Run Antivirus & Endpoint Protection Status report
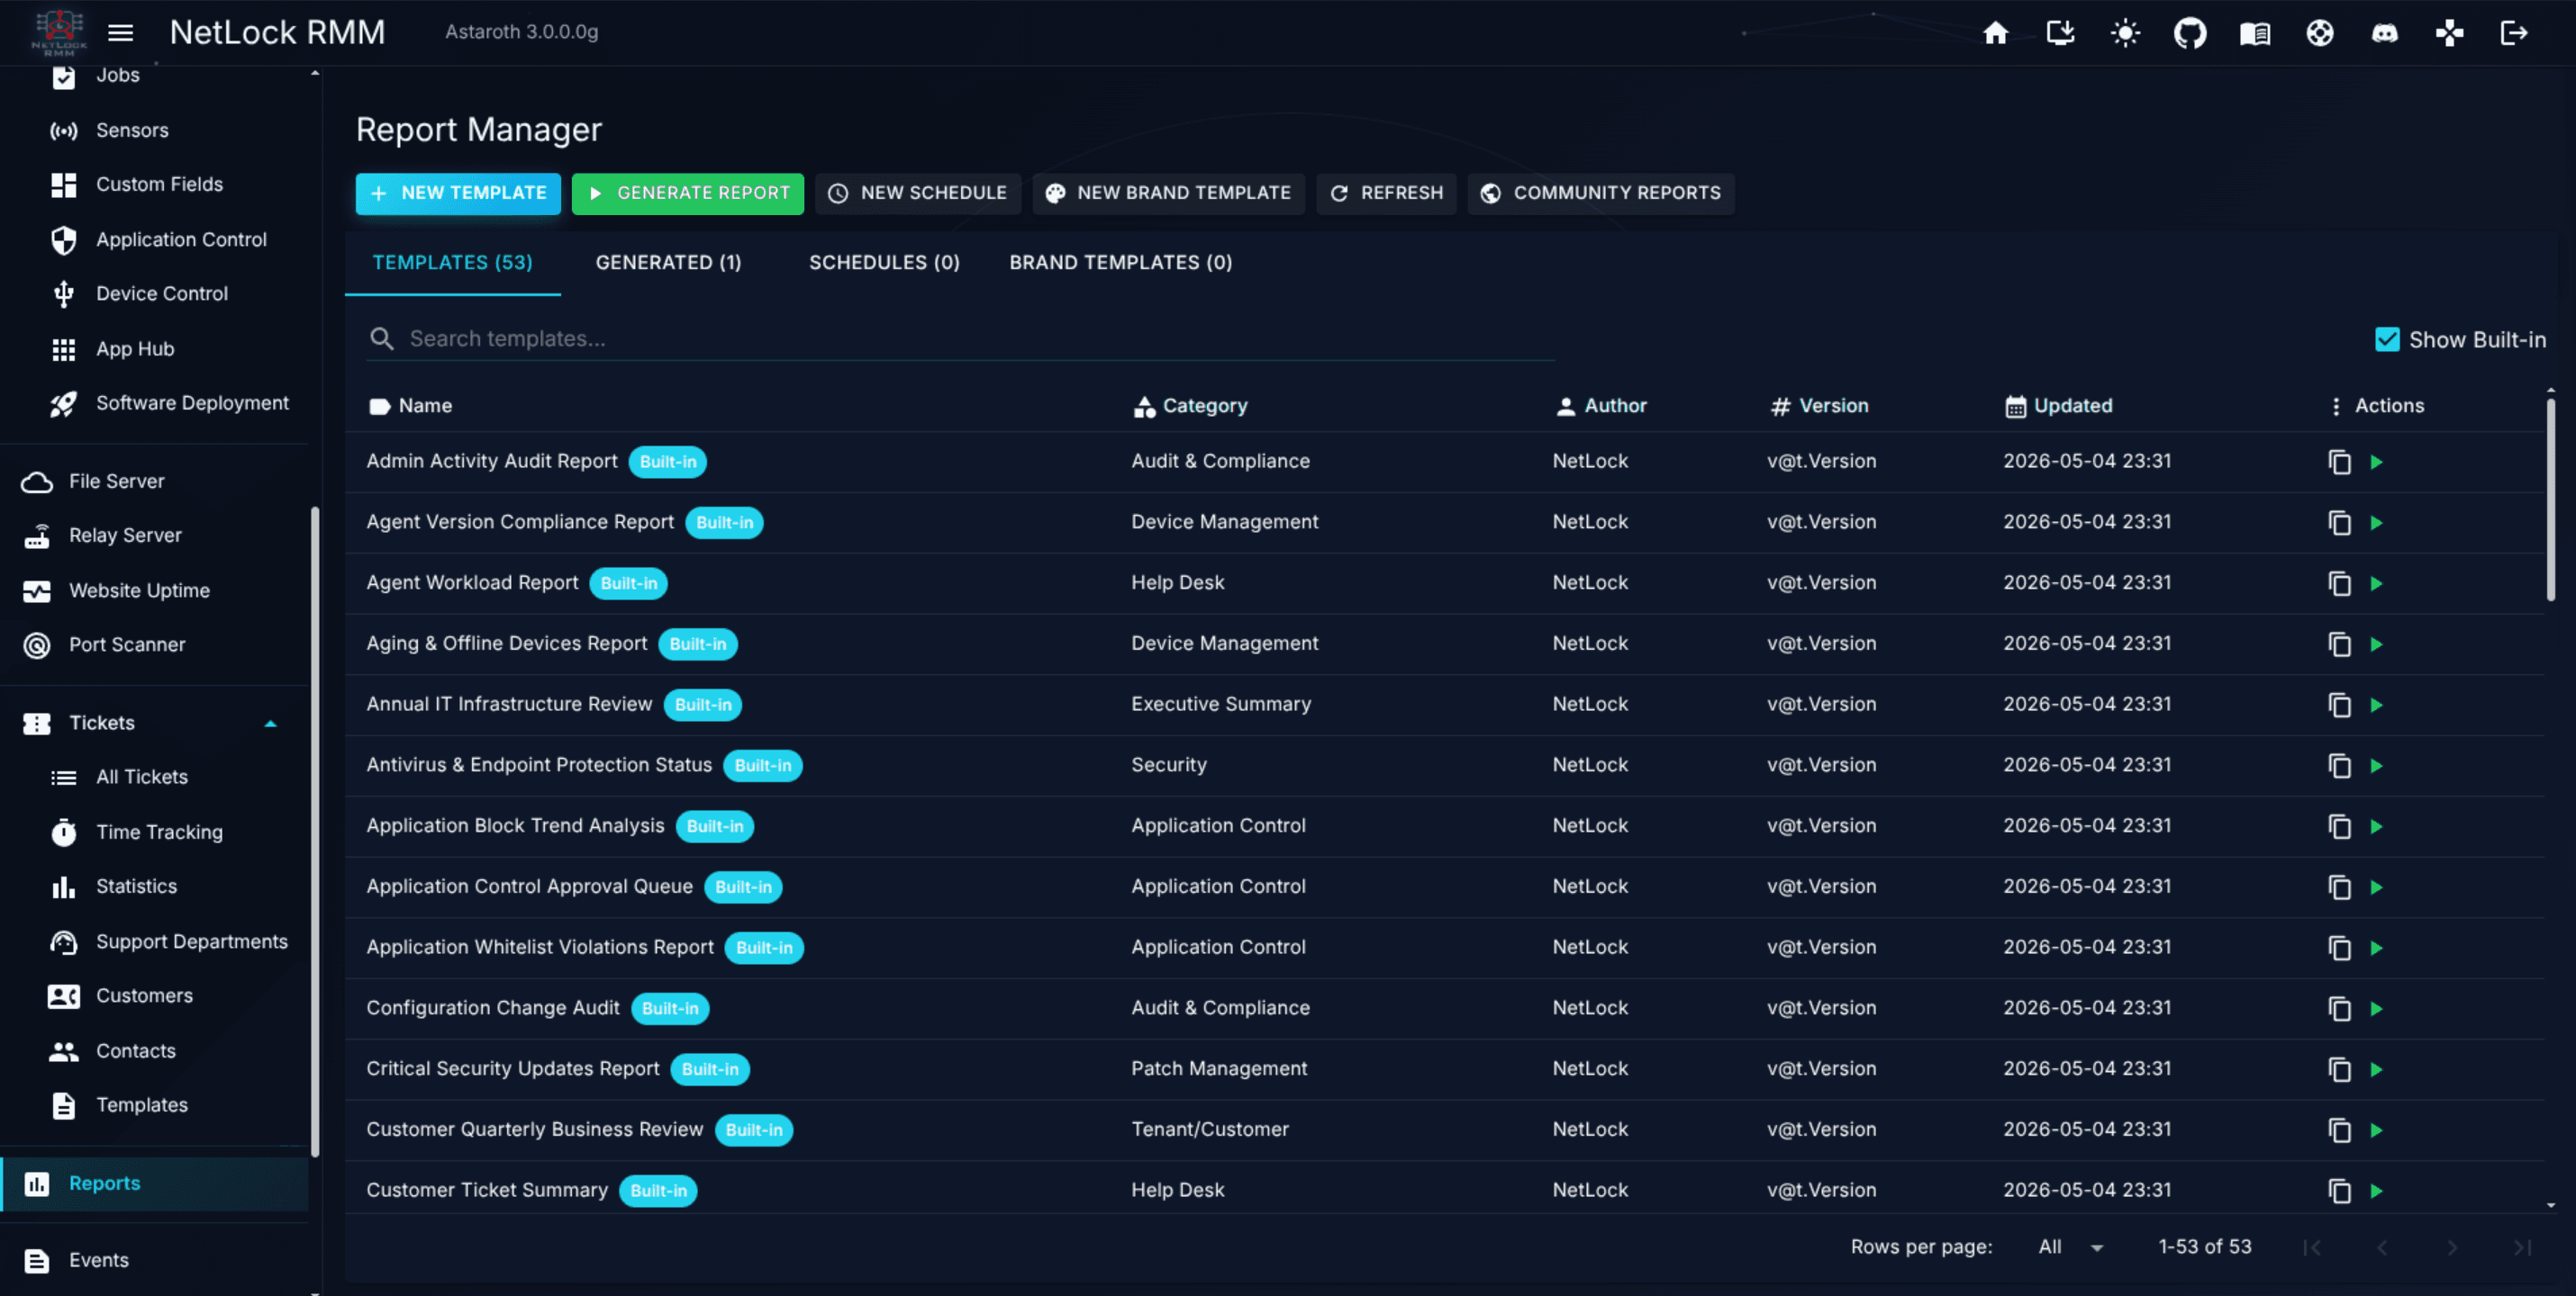This screenshot has height=1296, width=2576. pyautogui.click(x=2377, y=765)
